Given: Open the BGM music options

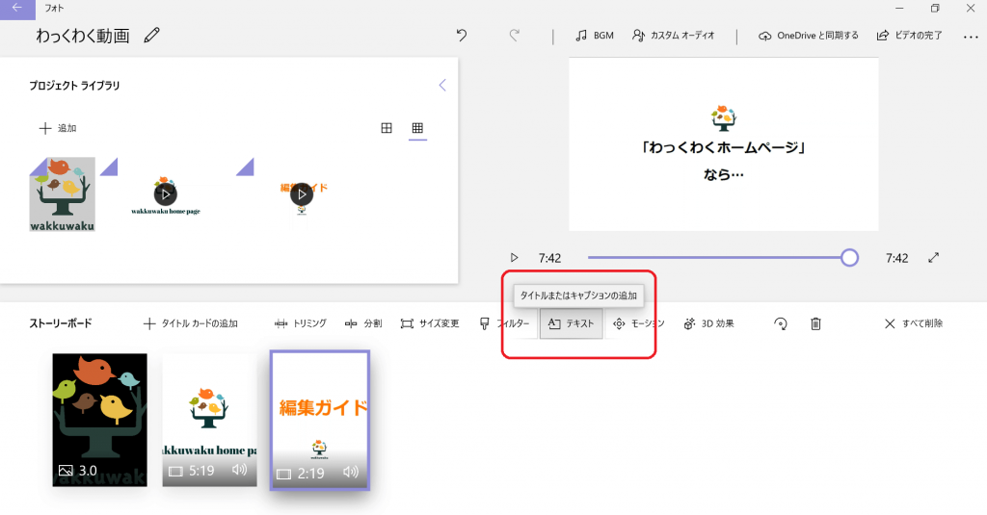Looking at the screenshot, I should [594, 36].
